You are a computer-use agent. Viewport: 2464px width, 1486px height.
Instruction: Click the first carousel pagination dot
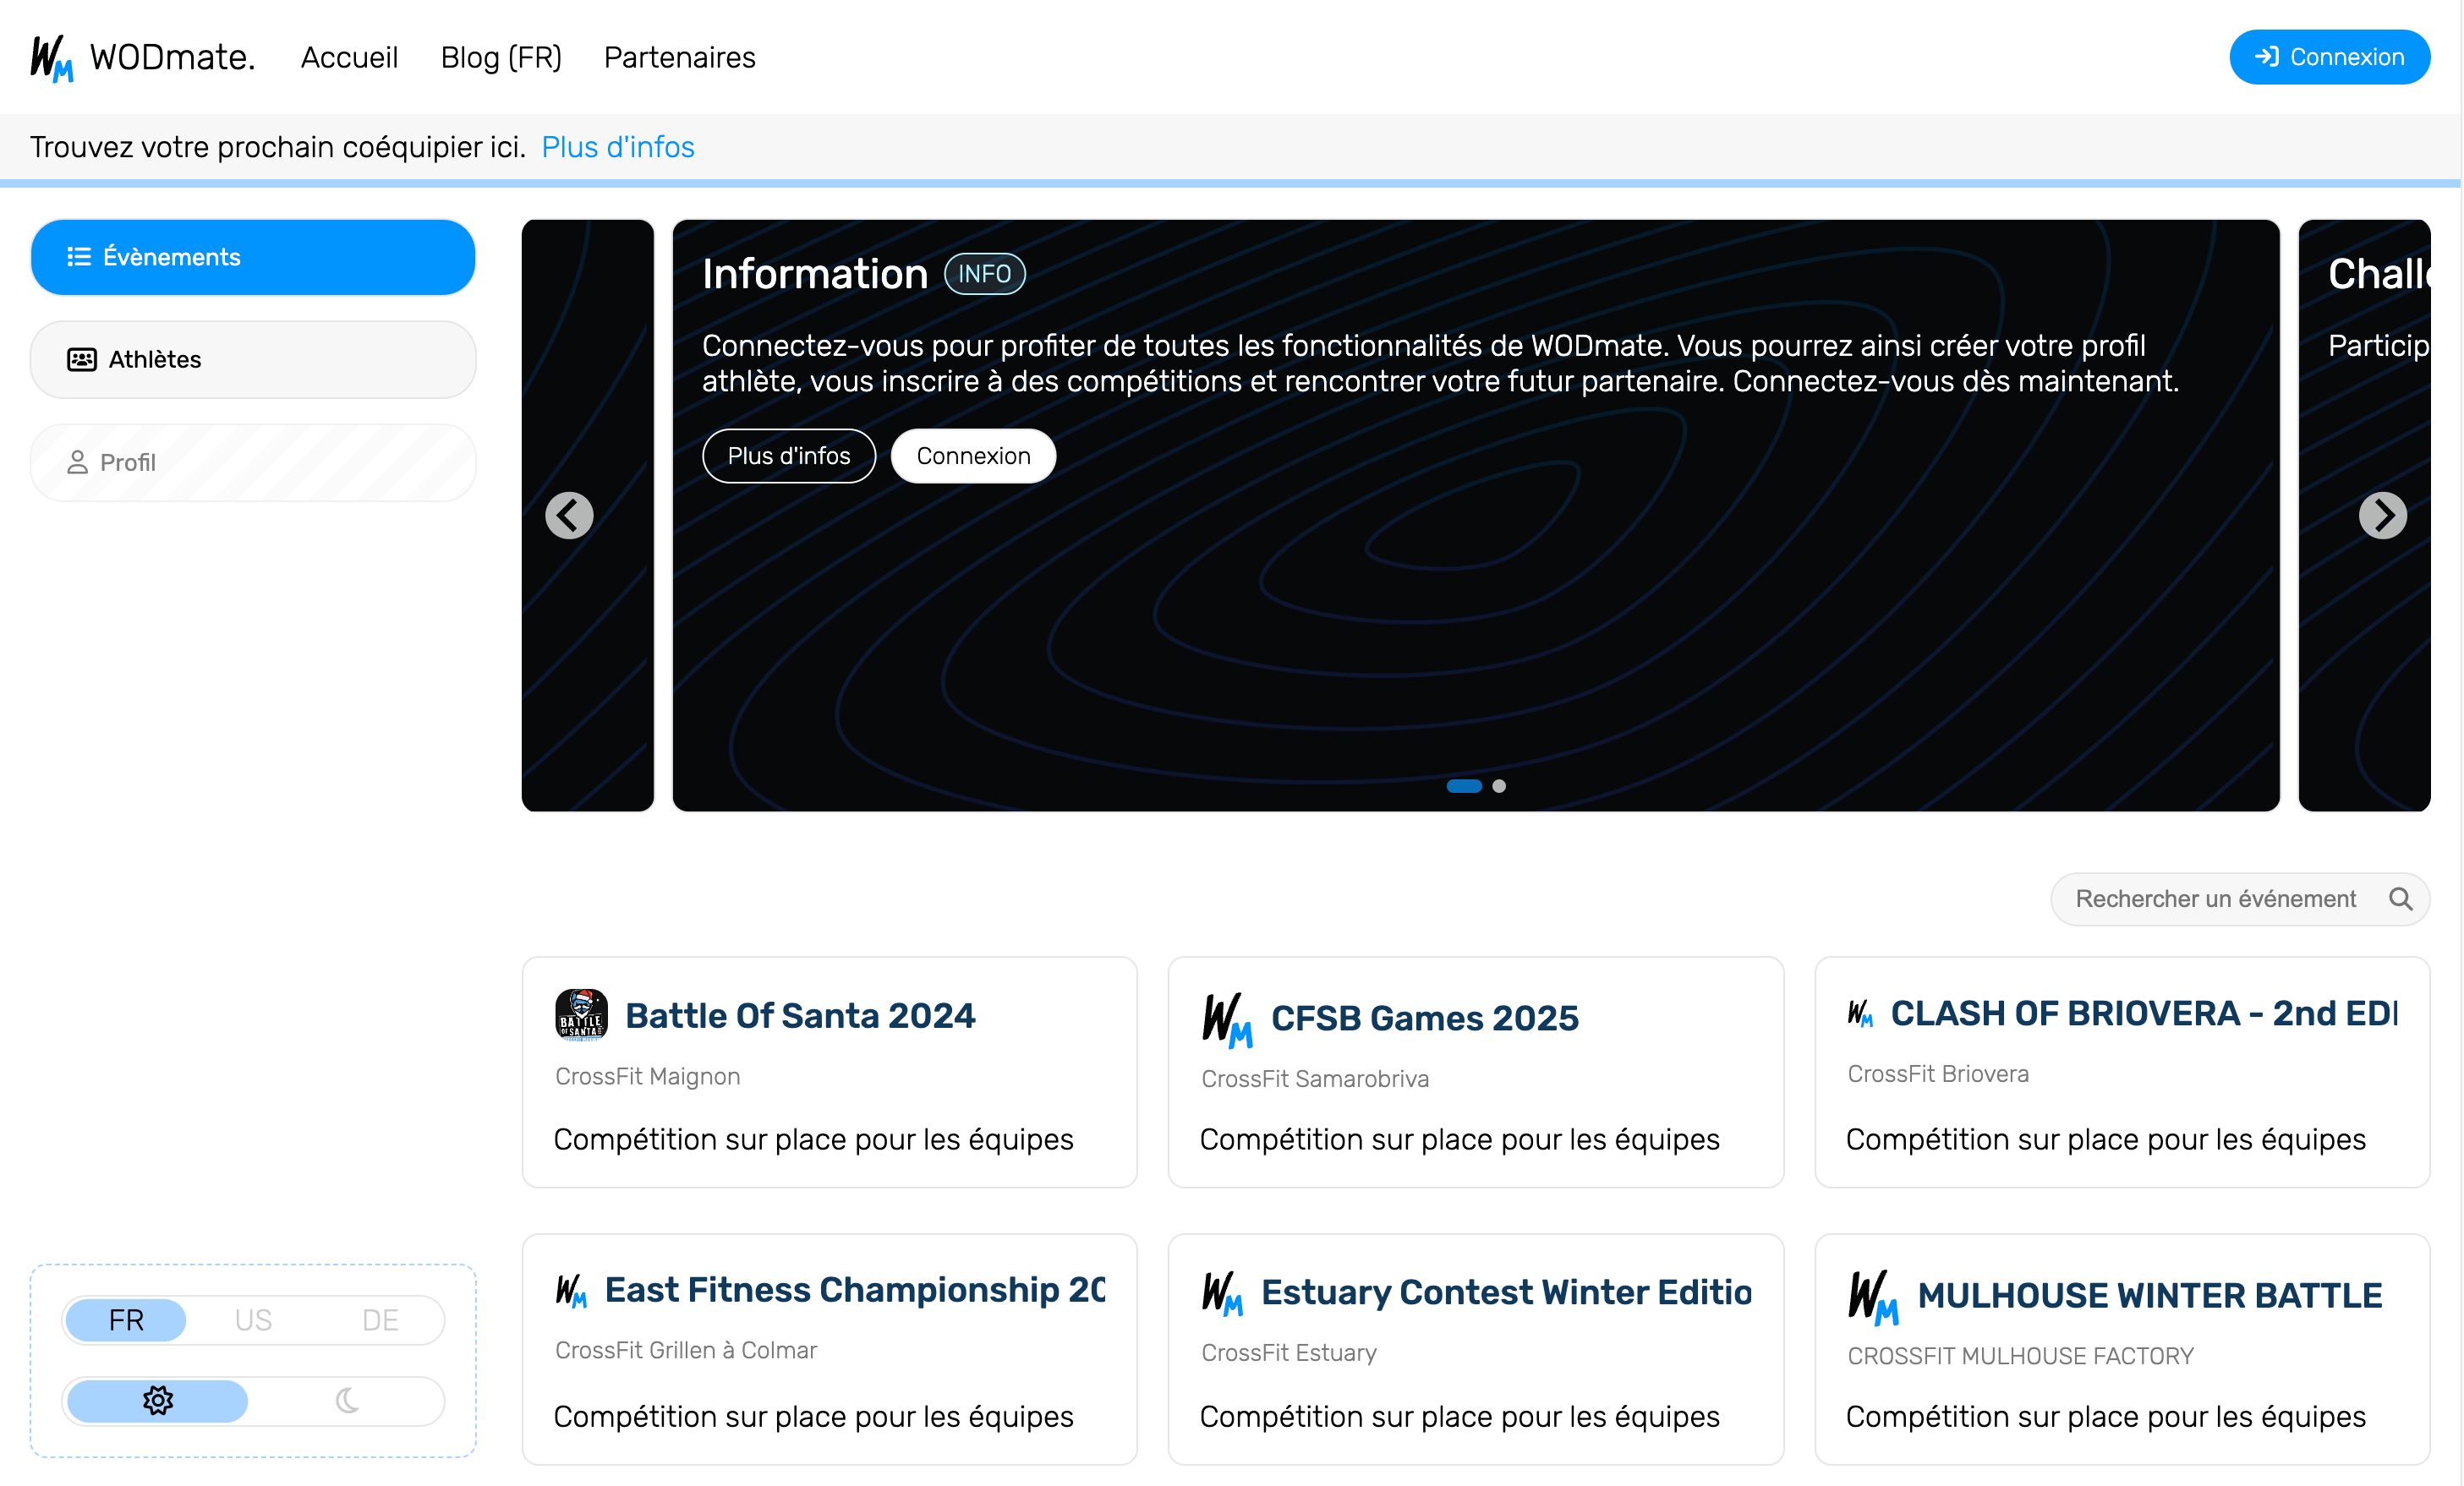1463,786
